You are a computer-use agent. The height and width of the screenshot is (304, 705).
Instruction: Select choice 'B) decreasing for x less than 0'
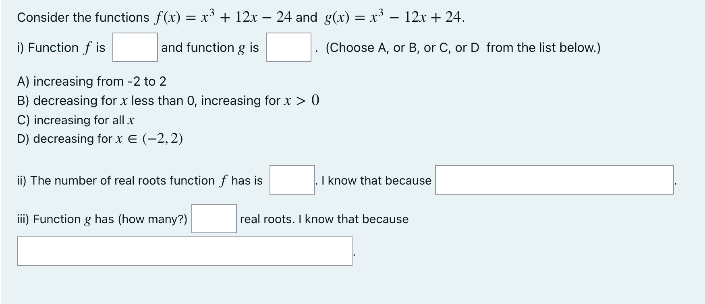click(167, 101)
